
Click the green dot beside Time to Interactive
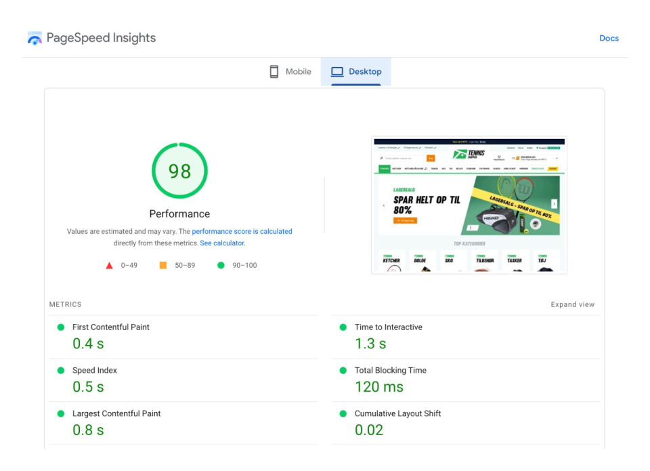click(x=343, y=327)
